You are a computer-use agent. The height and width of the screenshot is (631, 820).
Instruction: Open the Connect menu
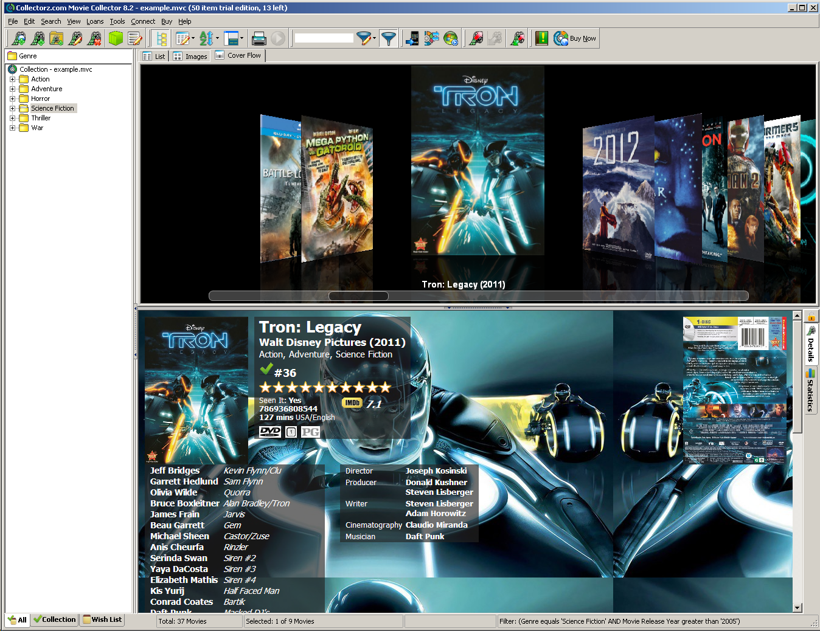click(143, 21)
